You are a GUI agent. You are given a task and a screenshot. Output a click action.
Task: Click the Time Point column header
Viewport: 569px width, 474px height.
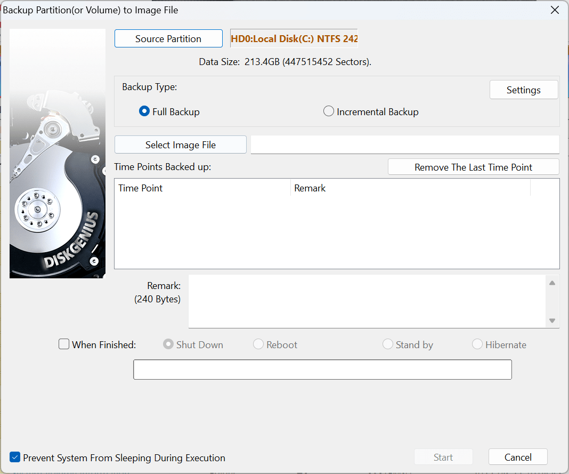tap(202, 188)
